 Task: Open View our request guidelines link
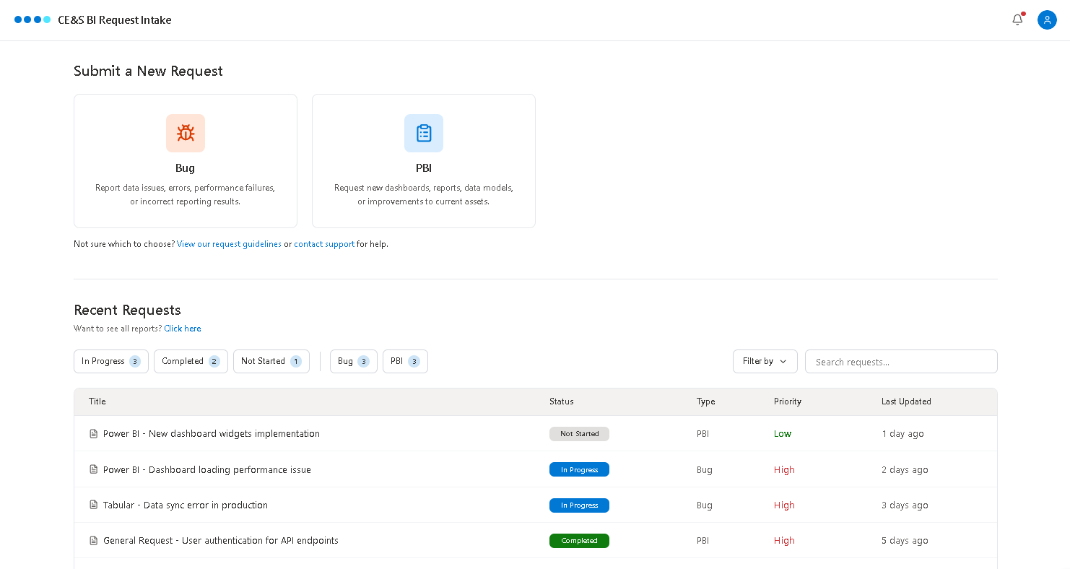(229, 244)
